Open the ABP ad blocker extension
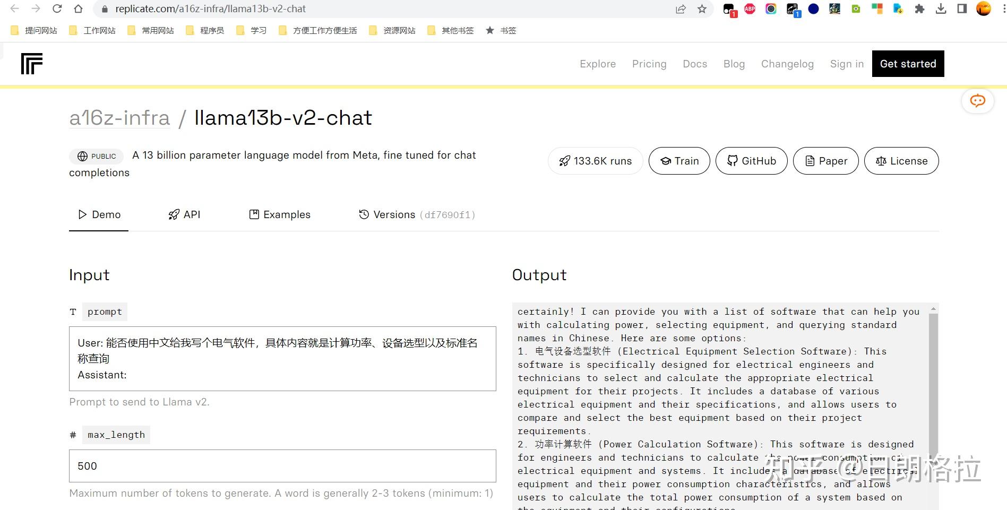This screenshot has width=1007, height=510. pyautogui.click(x=750, y=8)
